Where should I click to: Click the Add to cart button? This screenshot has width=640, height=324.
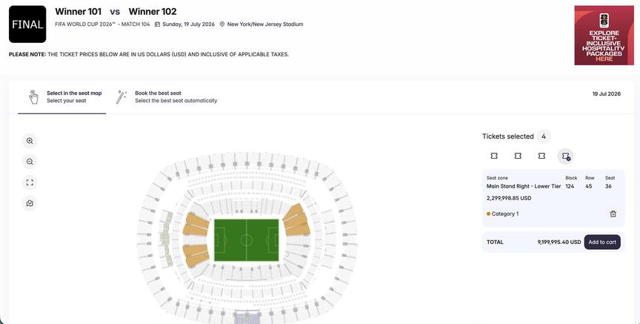(x=601, y=242)
